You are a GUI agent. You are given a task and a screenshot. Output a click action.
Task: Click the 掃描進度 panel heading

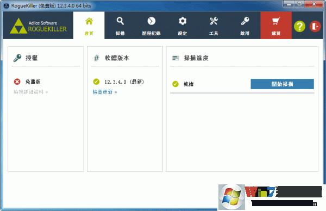click(196, 58)
